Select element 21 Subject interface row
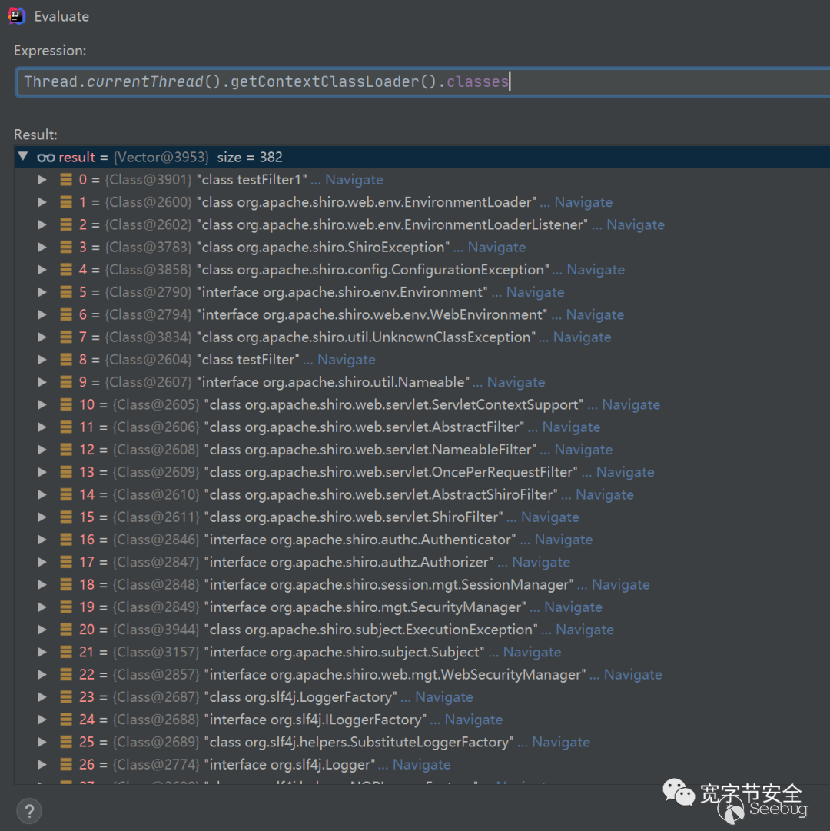Screen dimensions: 830x831 coord(346,653)
